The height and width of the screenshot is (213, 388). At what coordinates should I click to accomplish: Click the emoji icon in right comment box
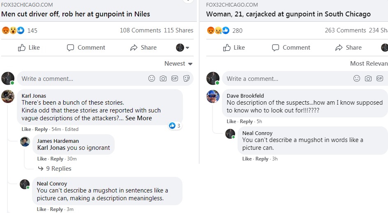click(357, 78)
